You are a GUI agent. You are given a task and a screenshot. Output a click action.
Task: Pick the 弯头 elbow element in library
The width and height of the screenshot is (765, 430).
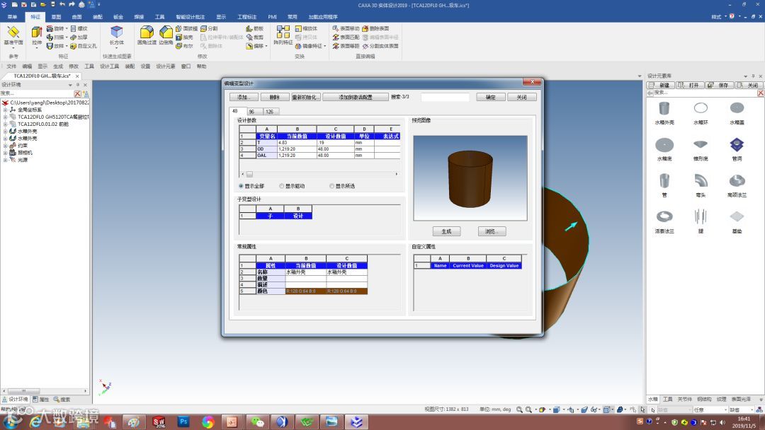pyautogui.click(x=700, y=181)
